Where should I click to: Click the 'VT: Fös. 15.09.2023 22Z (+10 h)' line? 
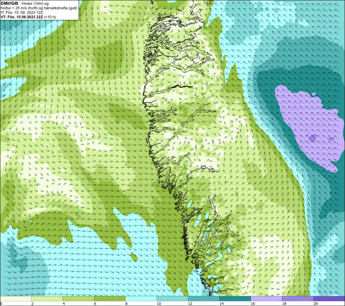(28, 17)
